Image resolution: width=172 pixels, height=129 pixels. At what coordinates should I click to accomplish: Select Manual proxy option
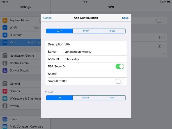[x=86, y=98]
